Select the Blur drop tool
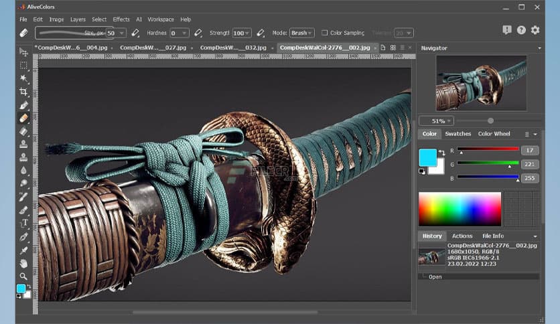Image resolution: width=560 pixels, height=324 pixels. point(23,171)
